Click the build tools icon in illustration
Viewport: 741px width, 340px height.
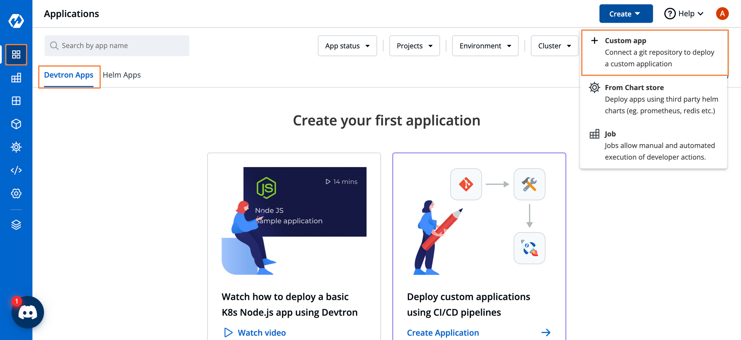(529, 184)
